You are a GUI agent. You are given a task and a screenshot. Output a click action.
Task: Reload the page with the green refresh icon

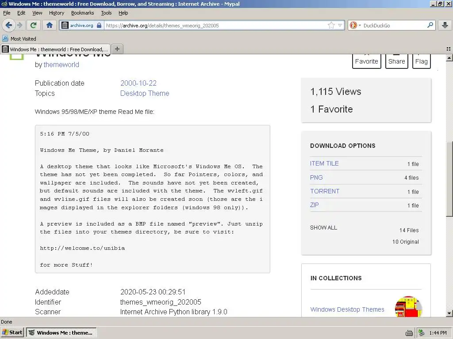[33, 25]
